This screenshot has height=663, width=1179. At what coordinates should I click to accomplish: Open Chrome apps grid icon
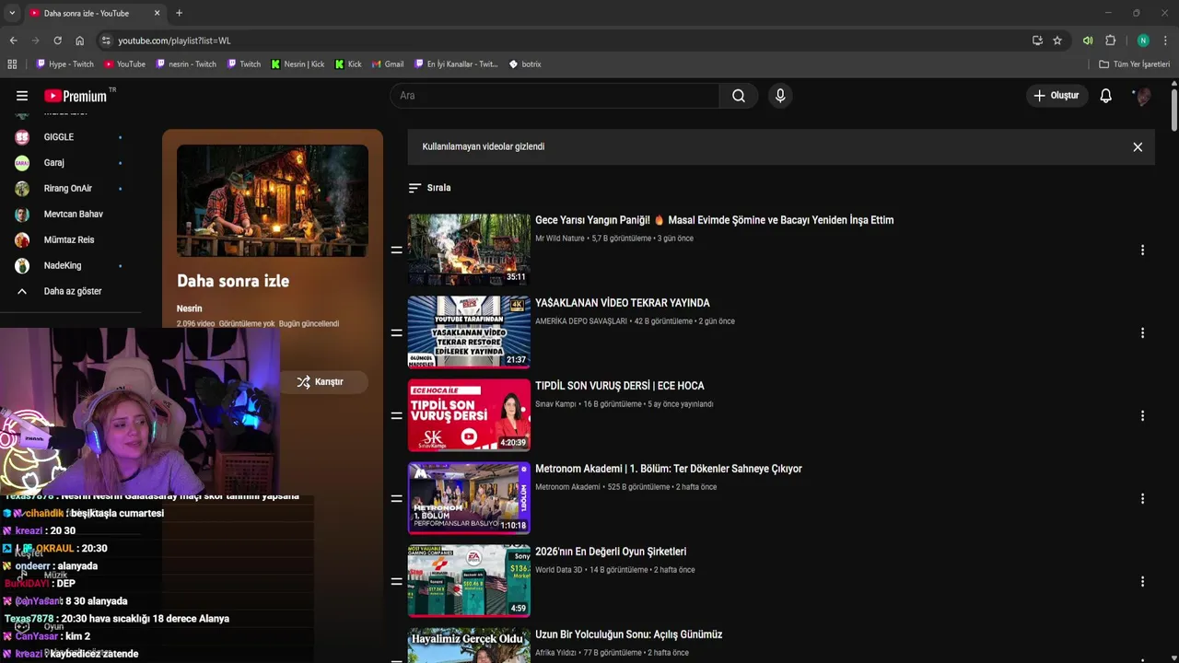(x=12, y=64)
